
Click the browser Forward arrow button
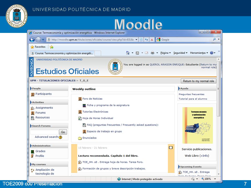pos(38,39)
